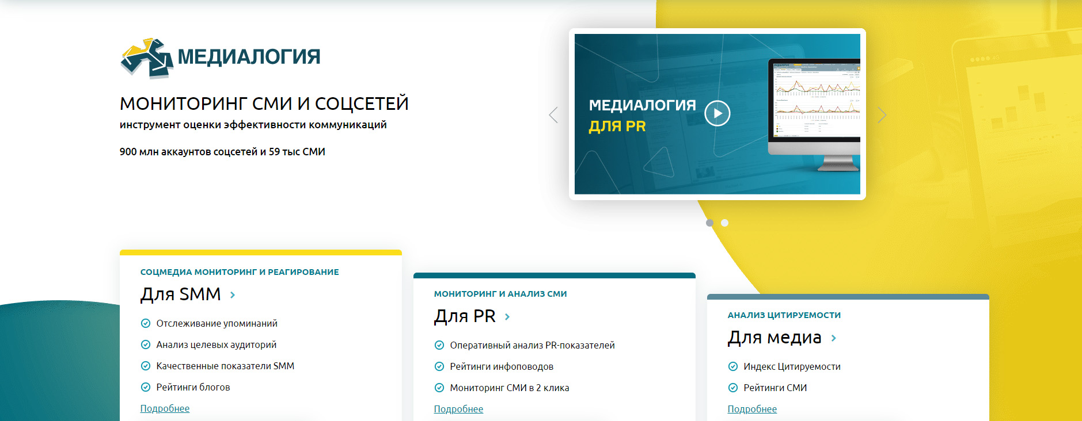Click checkmark icon beside Рейтинги блогов

(146, 387)
